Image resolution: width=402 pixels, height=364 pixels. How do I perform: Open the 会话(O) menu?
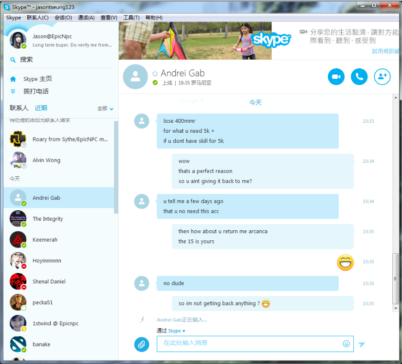[63, 18]
